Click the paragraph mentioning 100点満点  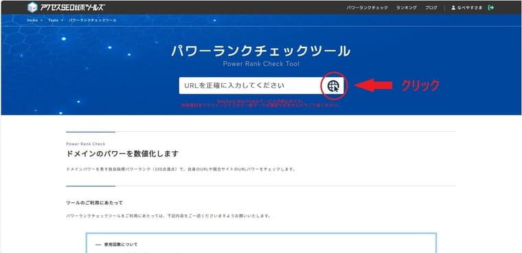181,169
